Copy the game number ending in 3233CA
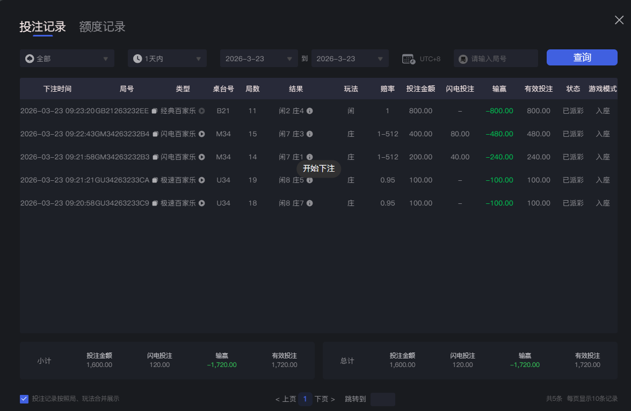Image resolution: width=631 pixels, height=411 pixels. 154,180
